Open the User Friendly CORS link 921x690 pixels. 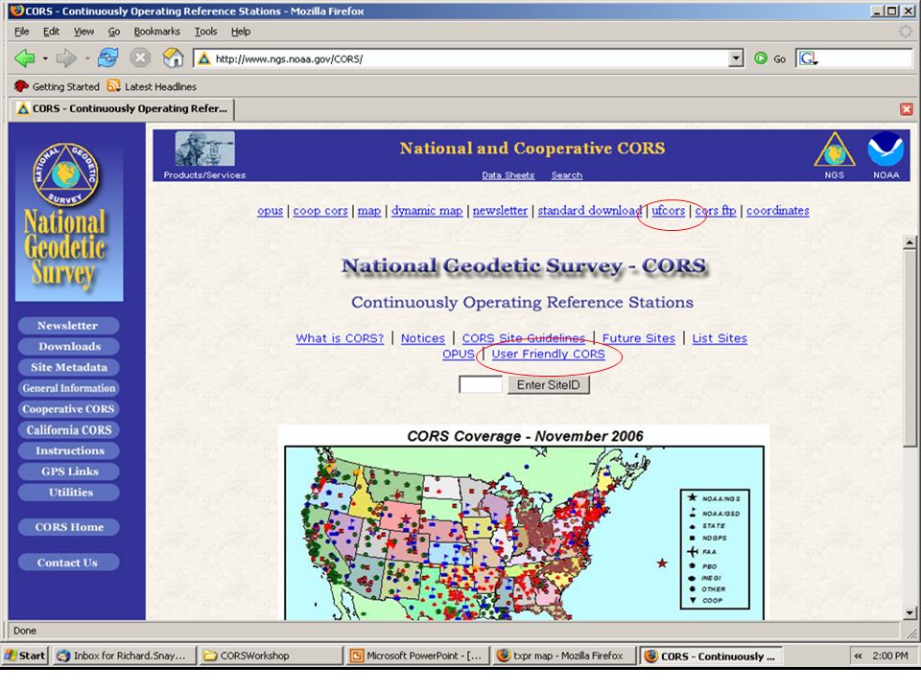(x=548, y=354)
